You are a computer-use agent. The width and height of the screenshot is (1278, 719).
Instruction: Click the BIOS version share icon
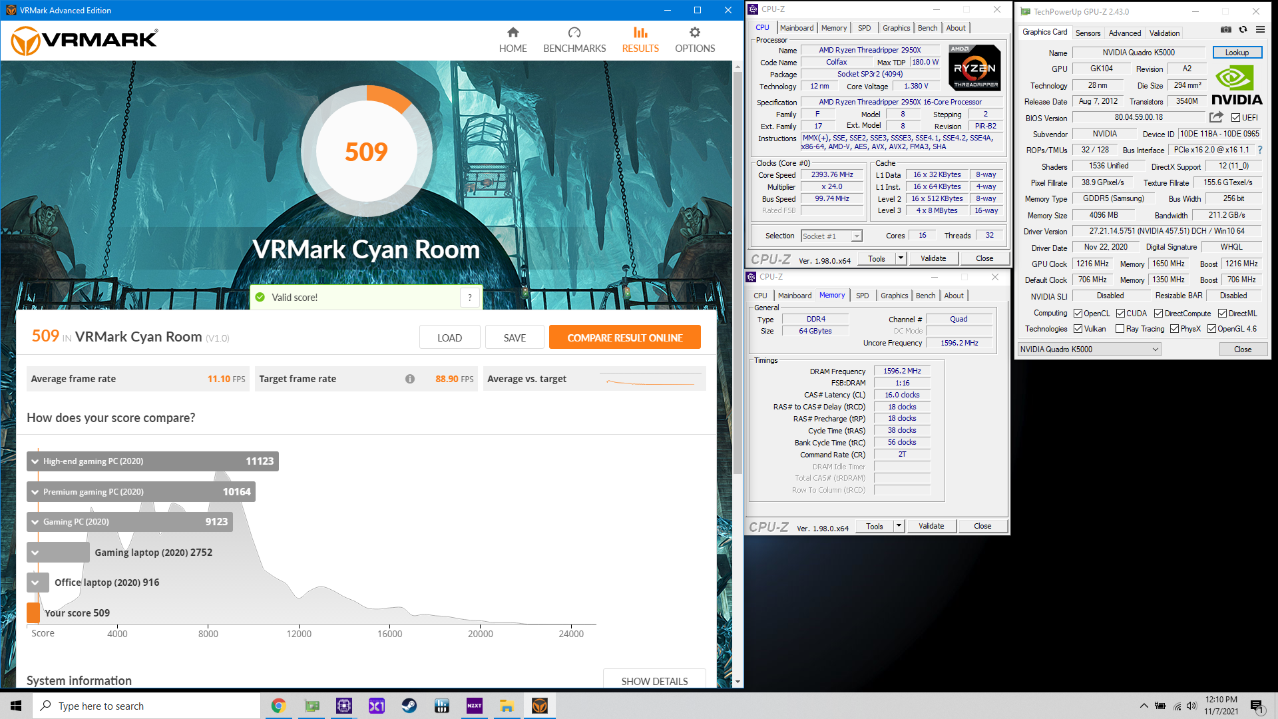[1216, 117]
